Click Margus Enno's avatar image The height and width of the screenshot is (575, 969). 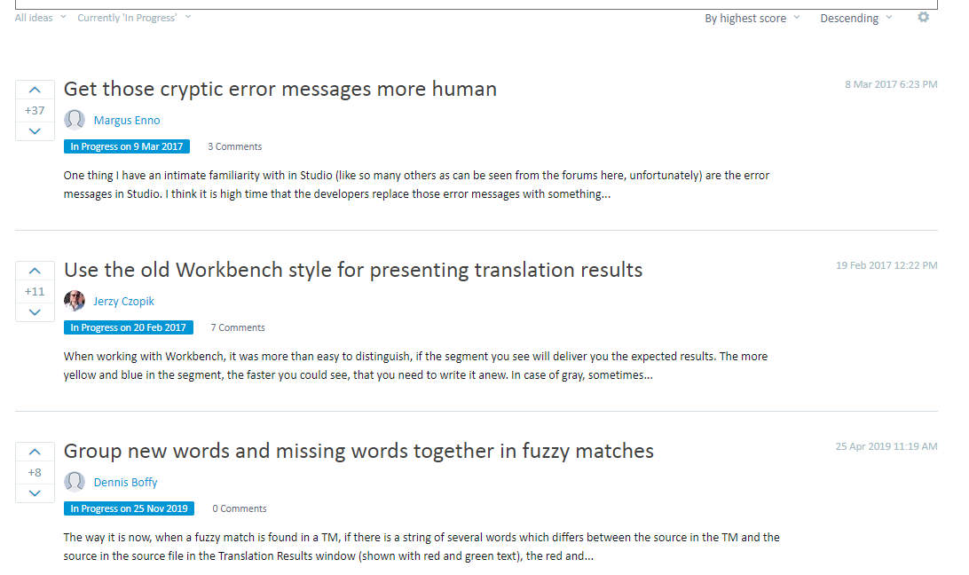[75, 119]
